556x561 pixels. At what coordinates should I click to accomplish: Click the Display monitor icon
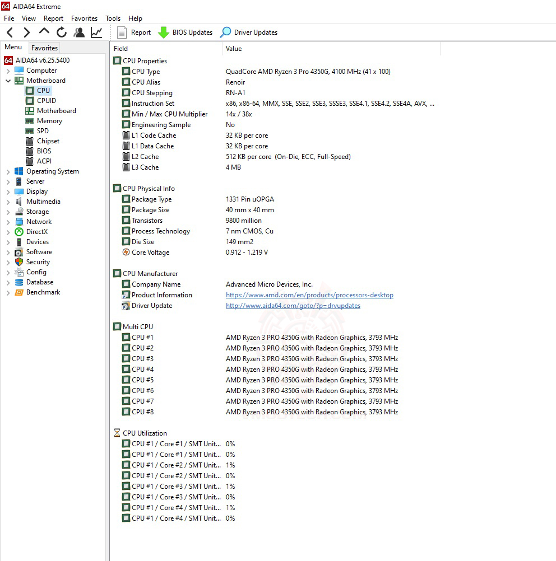(19, 191)
